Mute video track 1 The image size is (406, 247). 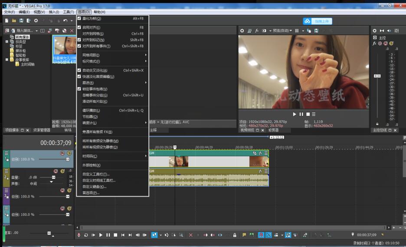click(62, 153)
